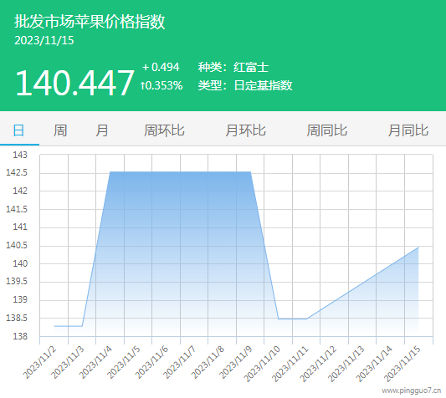The height and width of the screenshot is (398, 446).
Task: Click the www.pingguo7.cn watermark link
Action: coord(412,390)
